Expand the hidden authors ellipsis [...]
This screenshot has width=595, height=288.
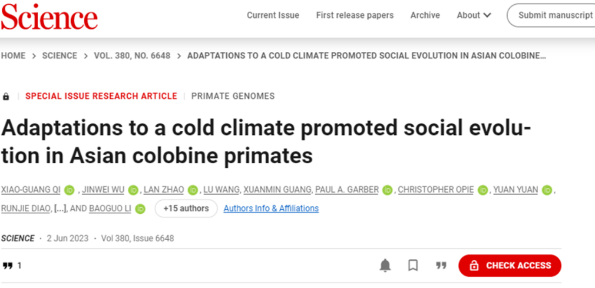click(x=59, y=209)
